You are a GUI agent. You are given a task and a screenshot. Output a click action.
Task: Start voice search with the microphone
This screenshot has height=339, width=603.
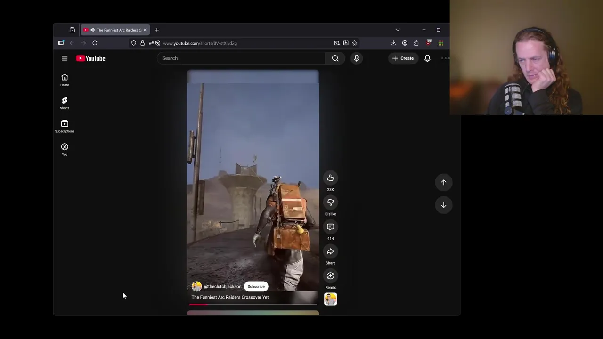pyautogui.click(x=357, y=58)
